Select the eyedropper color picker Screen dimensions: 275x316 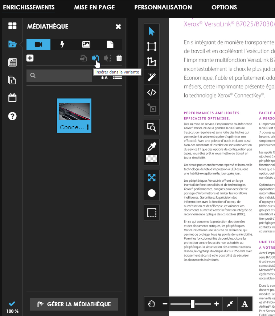coord(152,147)
